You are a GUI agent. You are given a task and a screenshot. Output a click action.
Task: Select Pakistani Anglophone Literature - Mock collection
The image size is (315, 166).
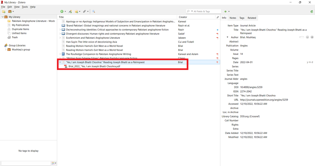(33, 21)
